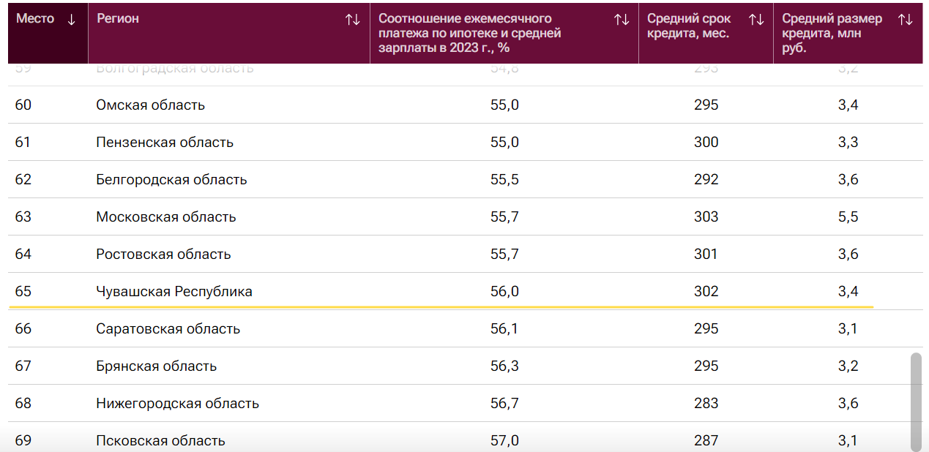929x452 pixels.
Task: Click the Московская область row
Action: (165, 217)
